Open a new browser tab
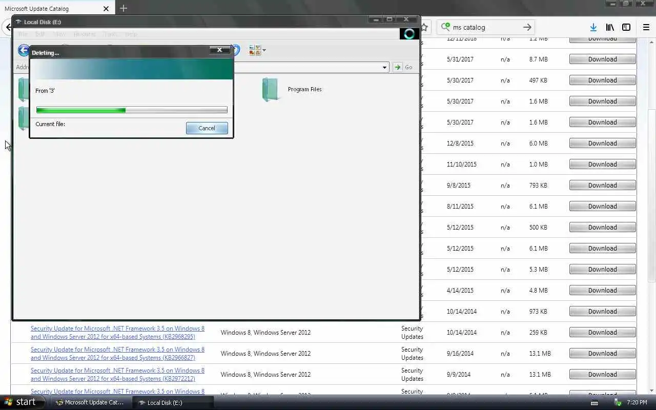The image size is (656, 410). pos(124,8)
